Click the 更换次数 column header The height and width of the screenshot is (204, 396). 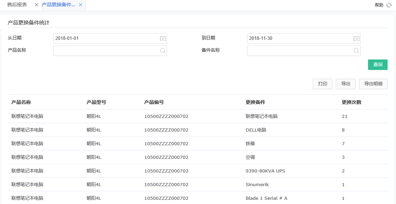[351, 102]
